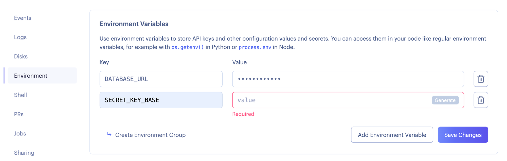Image resolution: width=507 pixels, height=161 pixels.
Task: Switch to the PRs page
Action: click(x=19, y=114)
